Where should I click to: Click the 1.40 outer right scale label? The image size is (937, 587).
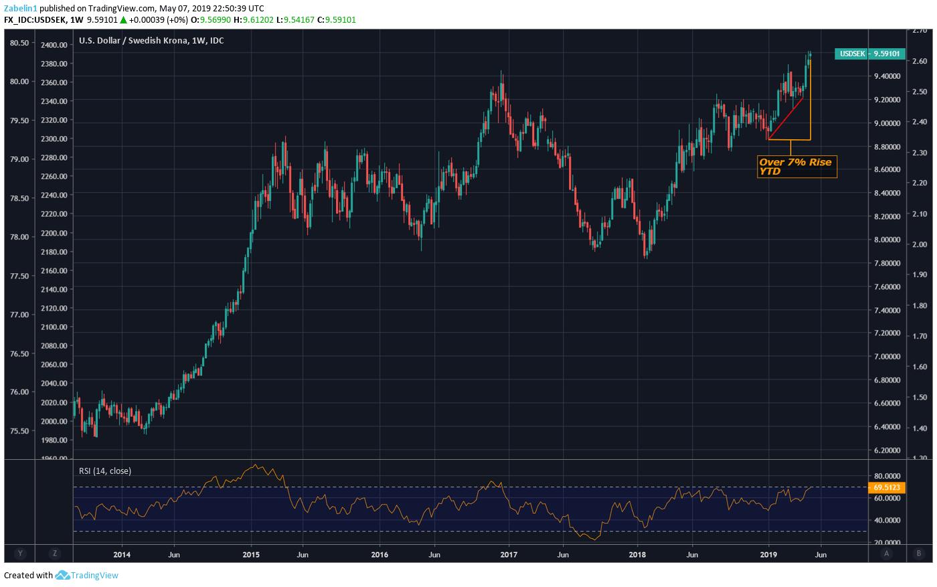pos(920,428)
